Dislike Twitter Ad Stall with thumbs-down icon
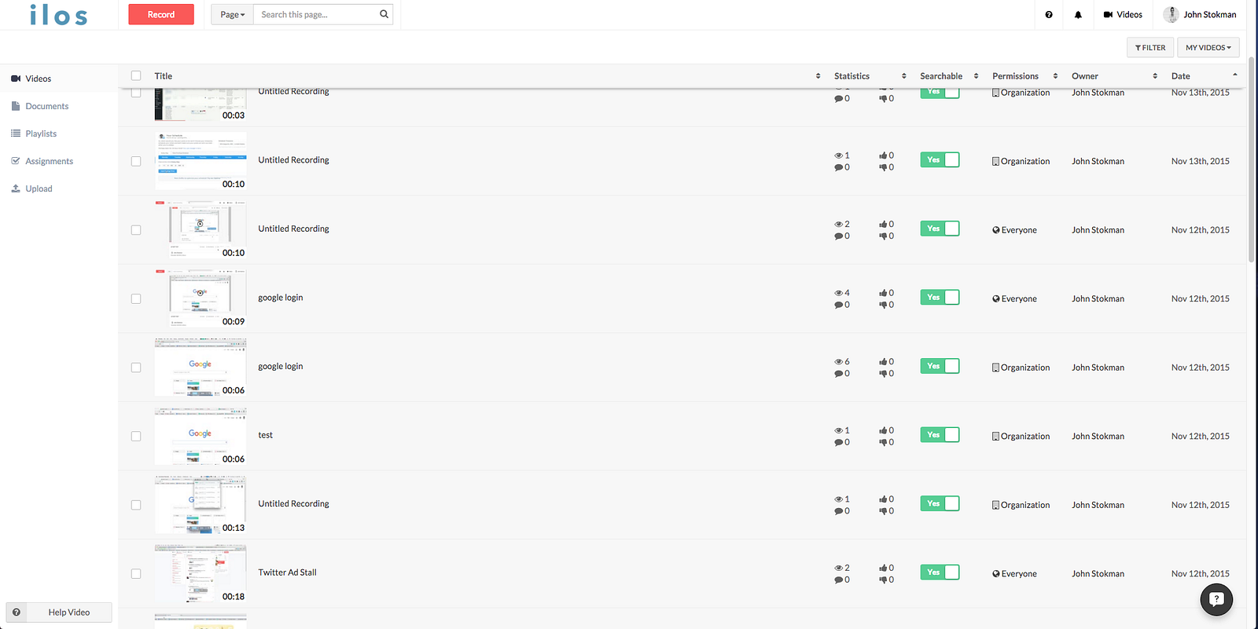This screenshot has height=629, width=1258. pyautogui.click(x=883, y=580)
